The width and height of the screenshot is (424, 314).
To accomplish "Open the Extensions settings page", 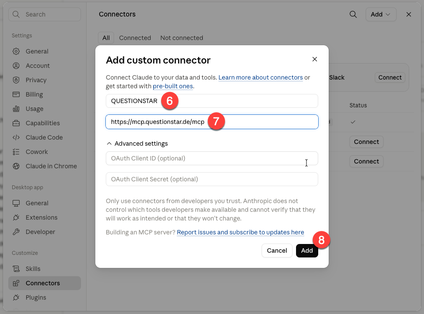I will point(44,217).
